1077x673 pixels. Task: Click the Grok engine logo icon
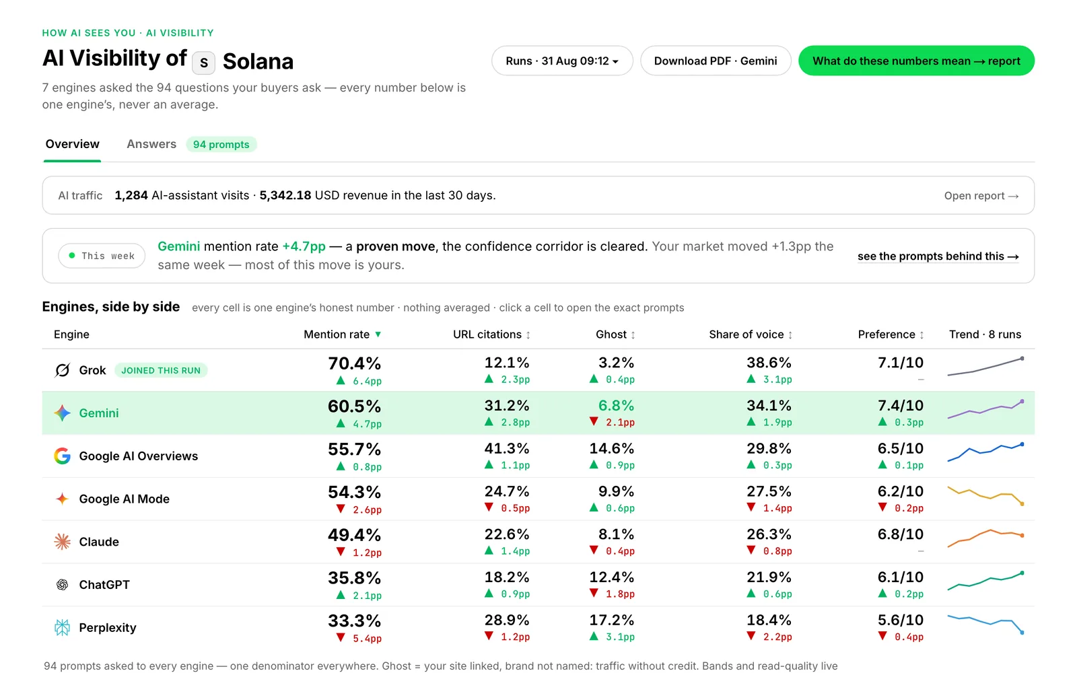coord(63,370)
